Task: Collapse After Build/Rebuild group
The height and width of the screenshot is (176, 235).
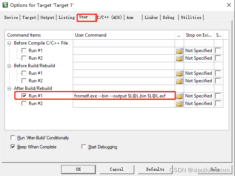Action: pyautogui.click(x=9, y=88)
